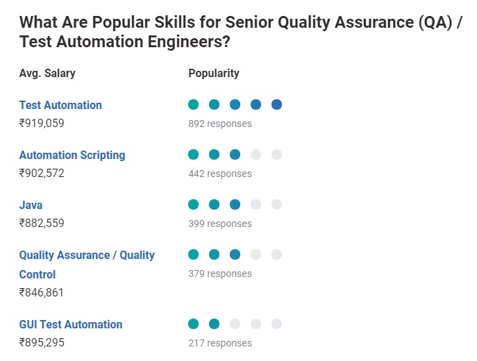Open the Test Automation skill link
Viewport: 477px width, 361px height.
60,106
